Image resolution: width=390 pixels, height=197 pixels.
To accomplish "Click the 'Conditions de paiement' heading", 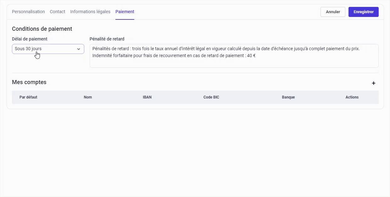I will pos(42,29).
